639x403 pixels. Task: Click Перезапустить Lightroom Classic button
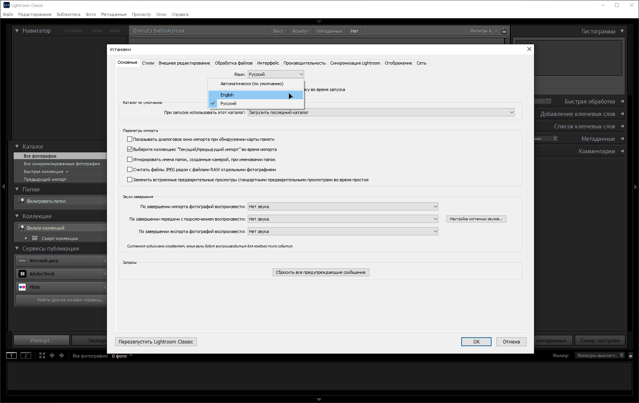pos(156,342)
